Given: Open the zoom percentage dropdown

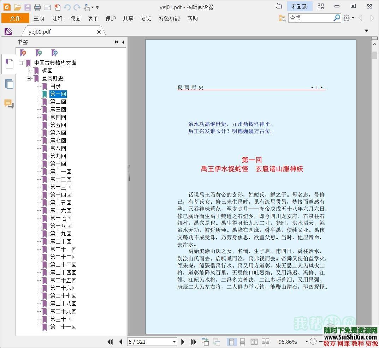Looking at the screenshot, I should click(x=306, y=342).
